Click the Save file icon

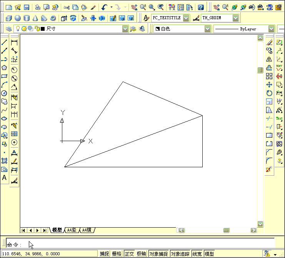(x=27, y=7)
